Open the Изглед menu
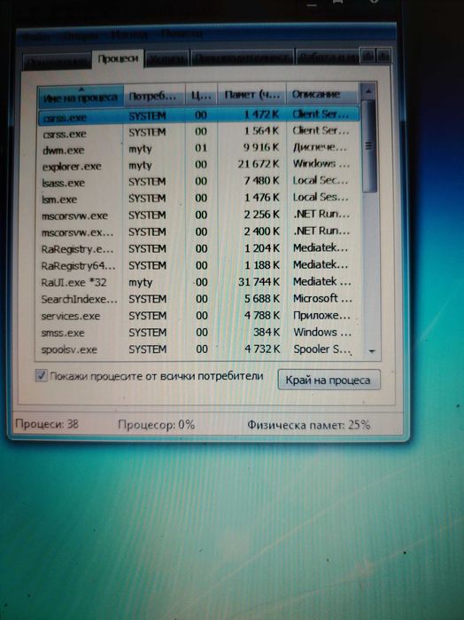 [129, 35]
